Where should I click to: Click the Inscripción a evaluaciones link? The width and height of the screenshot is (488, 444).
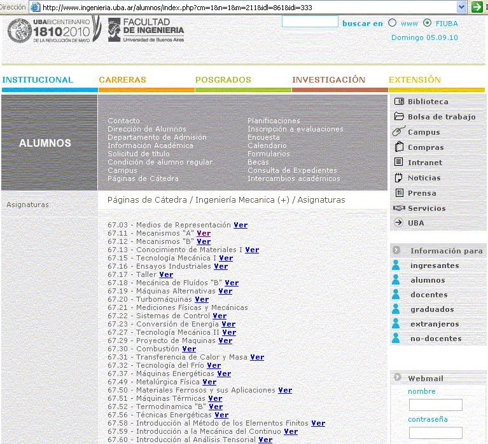click(295, 129)
